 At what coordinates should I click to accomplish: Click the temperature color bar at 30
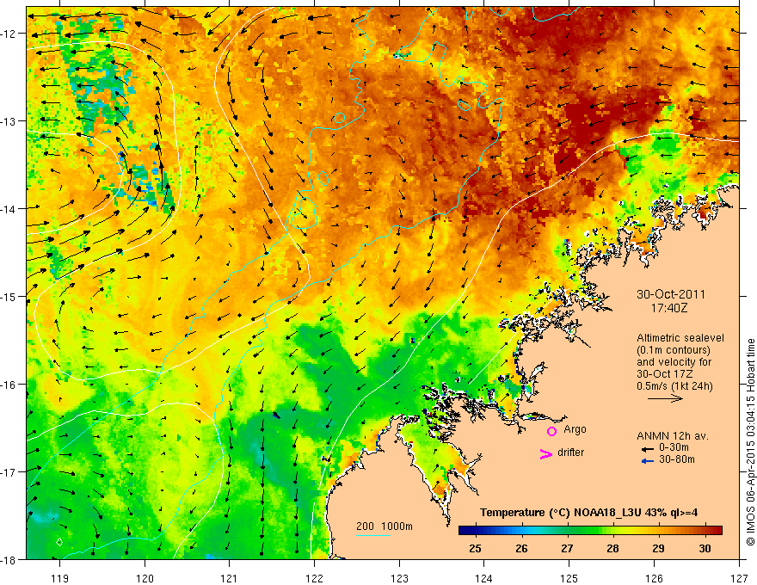tap(705, 531)
